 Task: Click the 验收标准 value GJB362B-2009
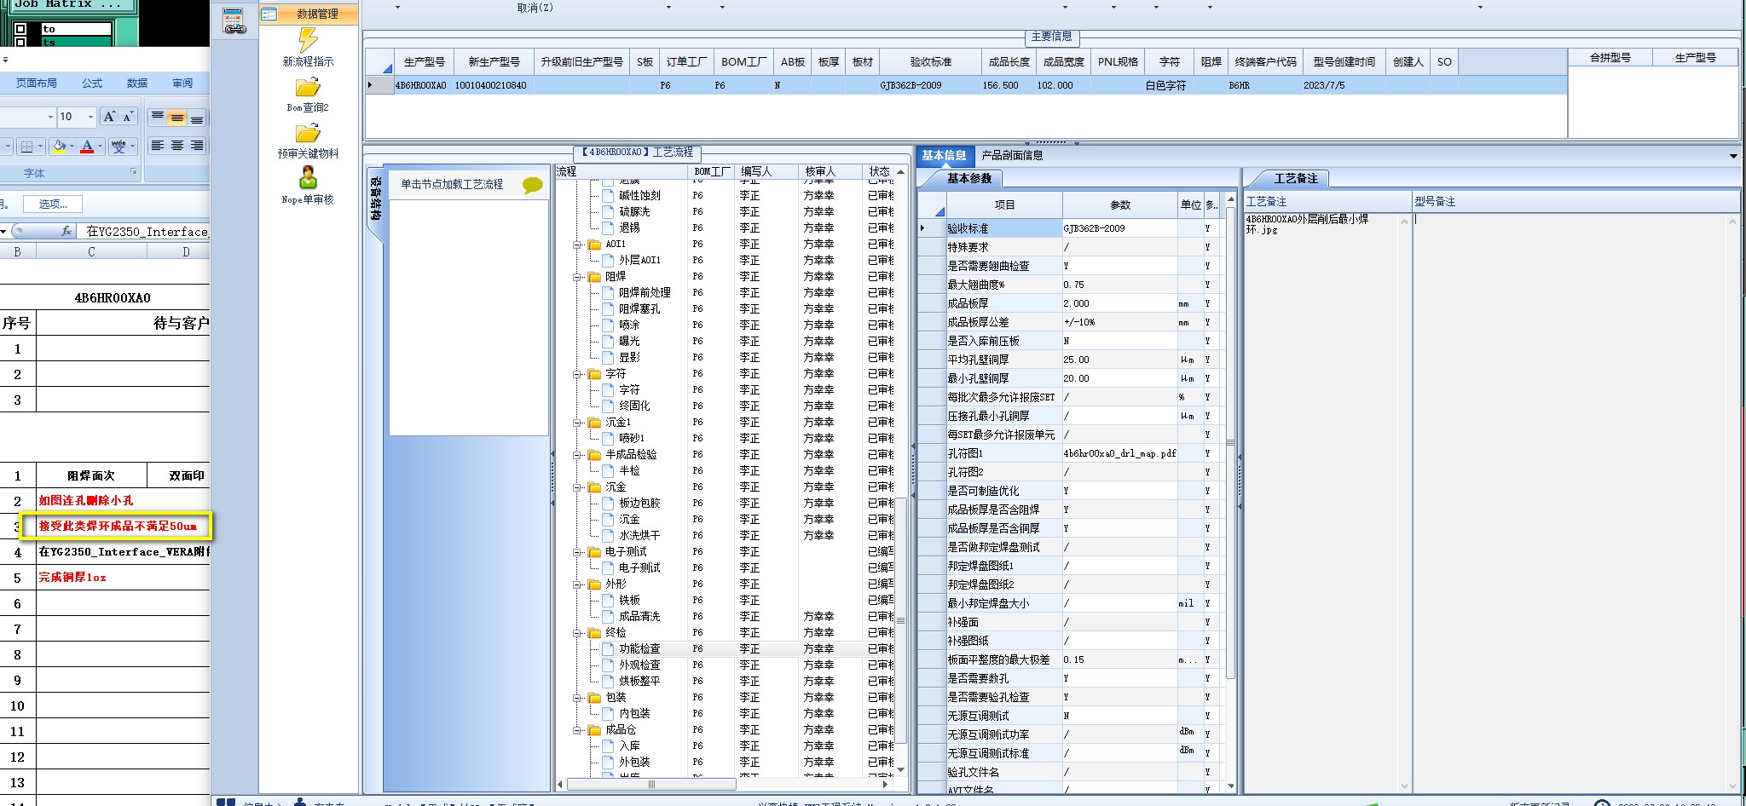pos(1119,228)
